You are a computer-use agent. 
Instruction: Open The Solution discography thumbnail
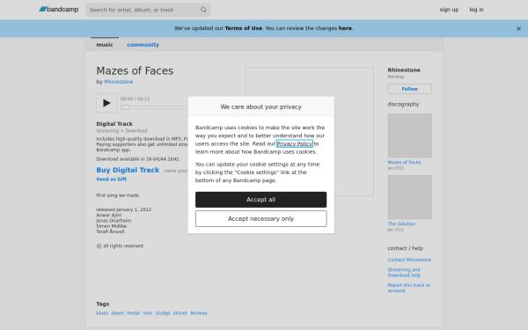click(x=409, y=197)
